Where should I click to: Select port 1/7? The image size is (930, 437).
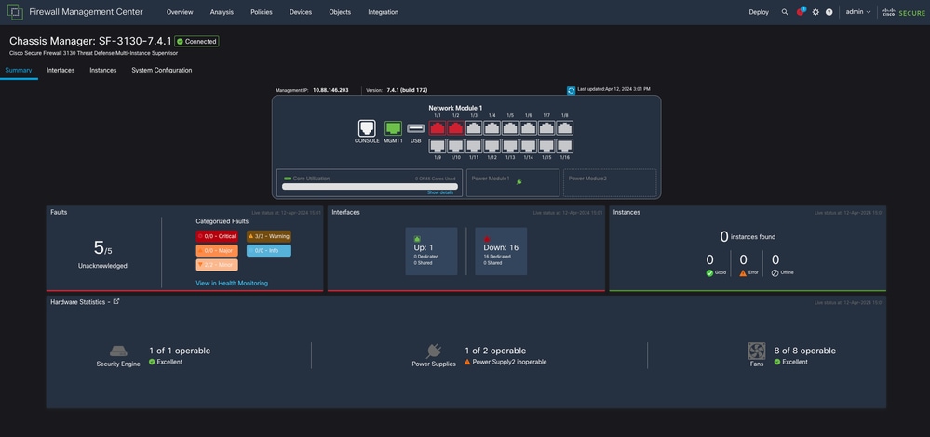pos(546,128)
